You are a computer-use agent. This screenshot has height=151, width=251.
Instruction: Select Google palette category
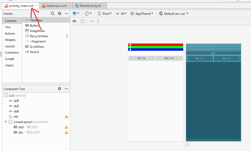tap(12, 59)
